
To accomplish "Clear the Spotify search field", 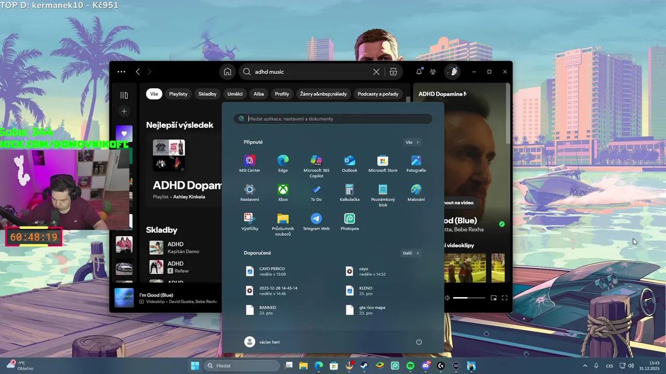I will click(x=376, y=72).
